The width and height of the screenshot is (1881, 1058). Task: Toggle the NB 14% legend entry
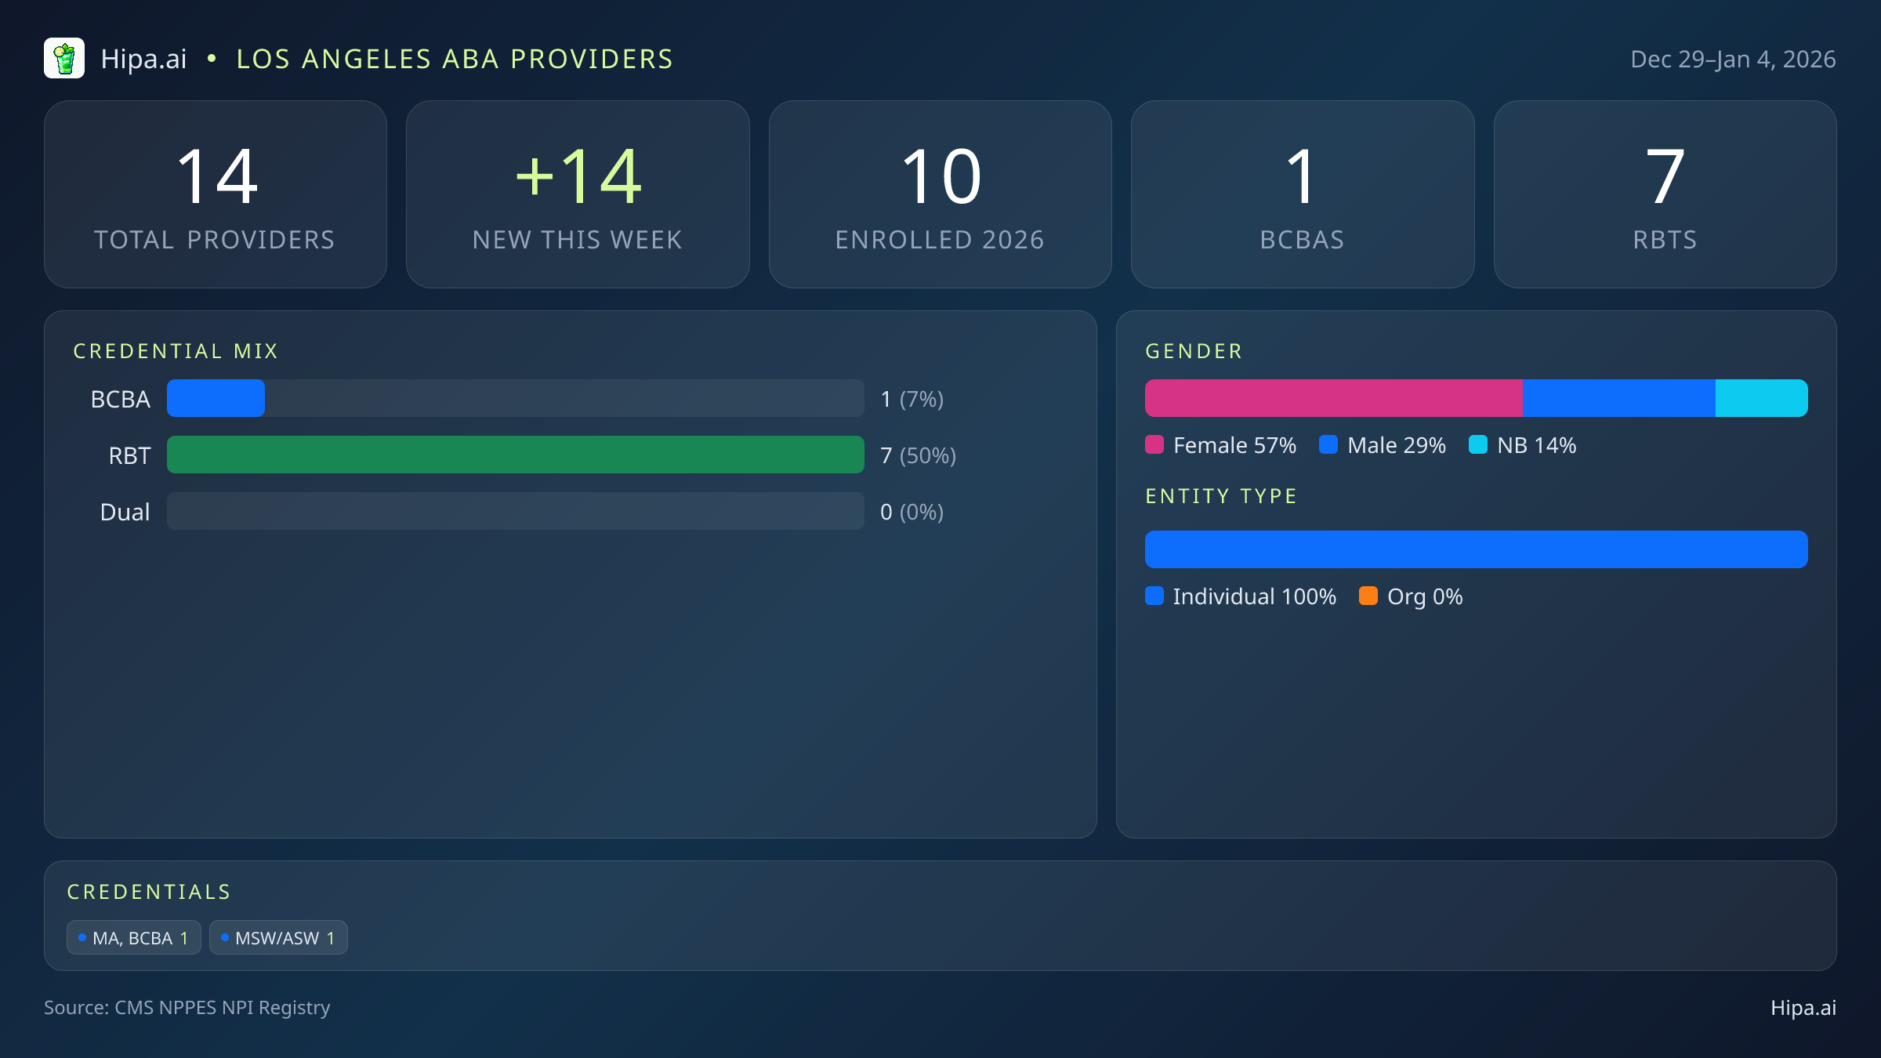tap(1521, 445)
